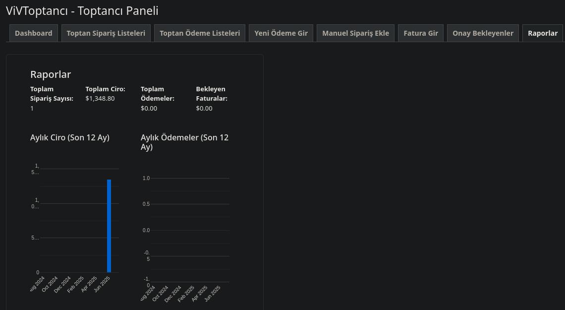Viewport: 565px width, 310px height.
Task: Switch to Toptan Sipariş Listeleri tab
Action: click(106, 33)
